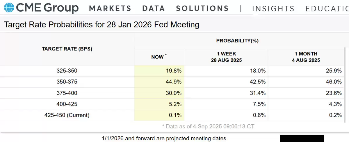Select the 350-375 target rate row label

click(x=67, y=82)
